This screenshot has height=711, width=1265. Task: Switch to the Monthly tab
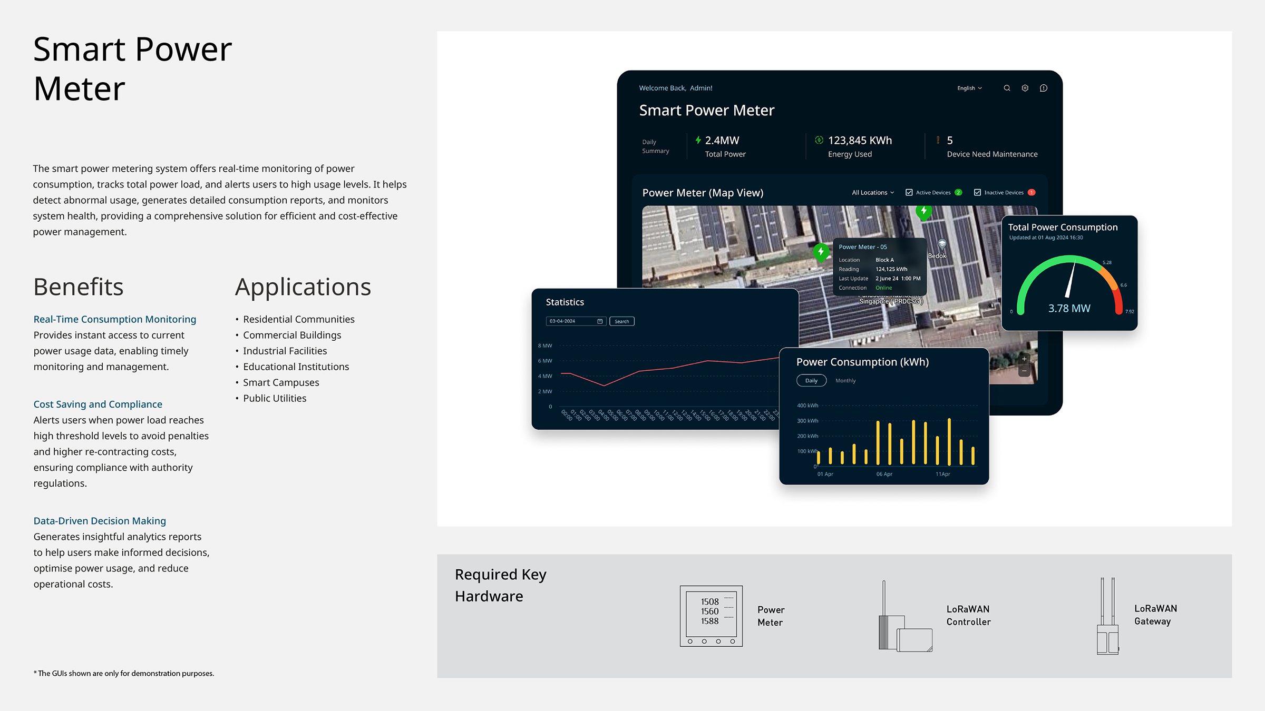[x=845, y=380]
